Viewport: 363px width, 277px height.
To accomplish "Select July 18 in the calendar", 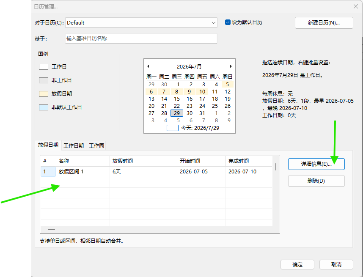I will [x=215, y=99].
